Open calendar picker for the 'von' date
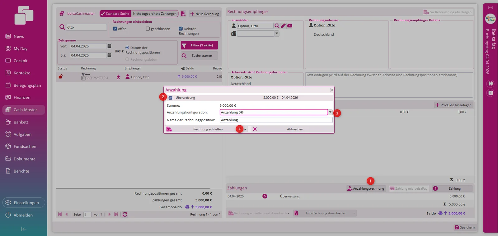 tap(109, 46)
